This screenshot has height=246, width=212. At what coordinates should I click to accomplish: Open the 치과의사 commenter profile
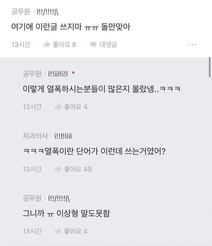point(35,136)
